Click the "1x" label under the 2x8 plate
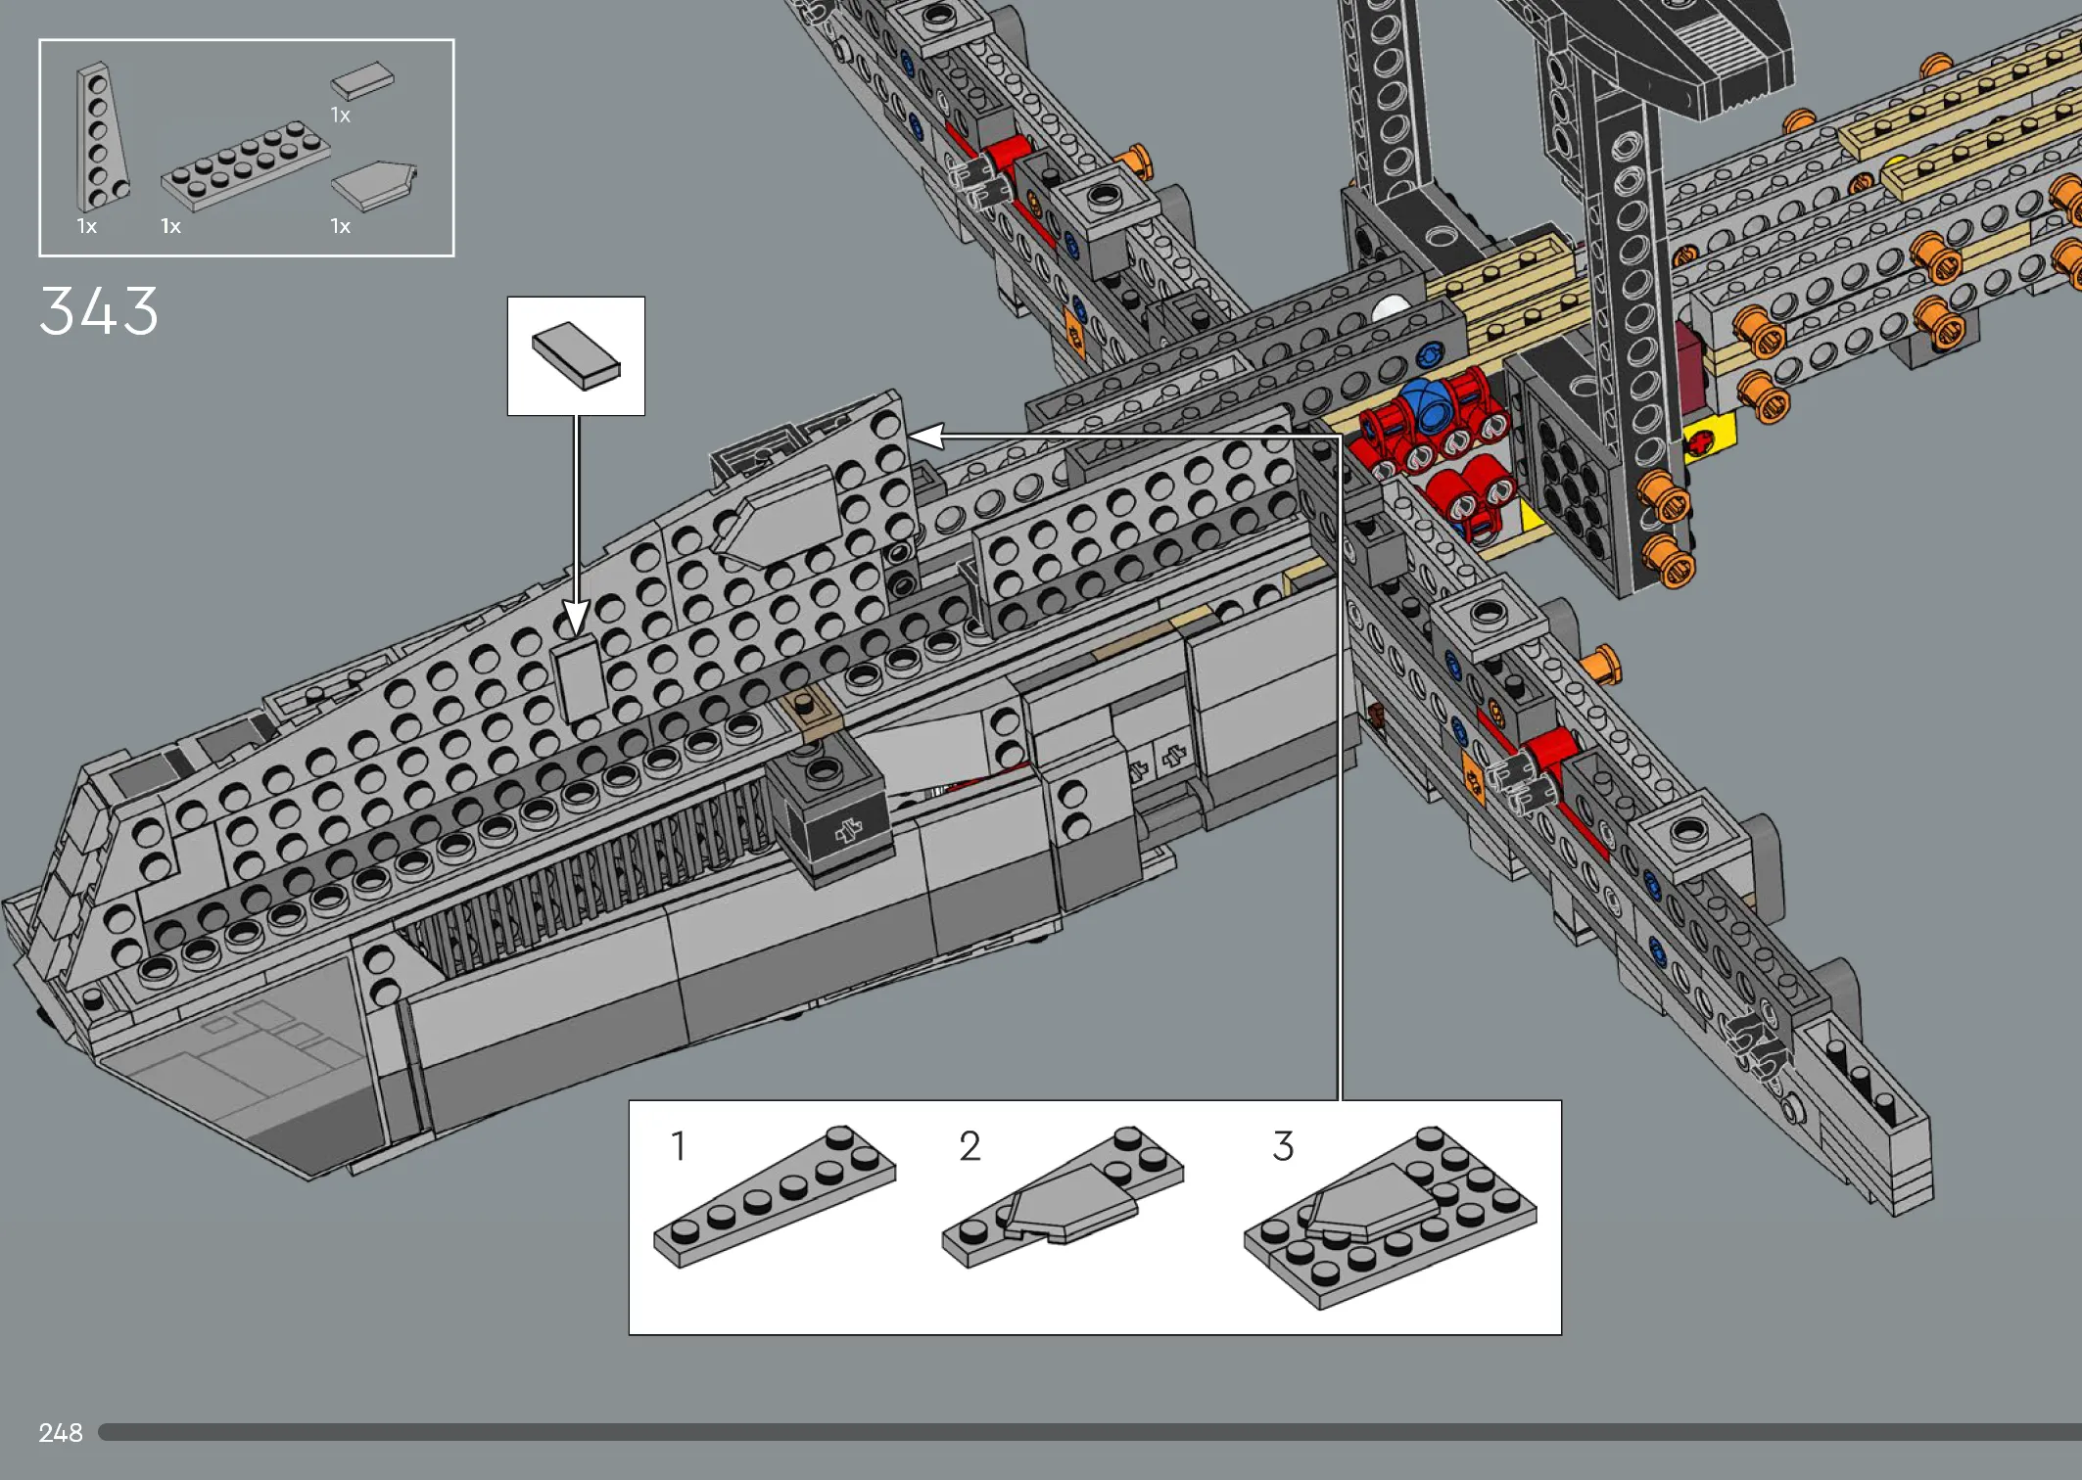 point(171,226)
